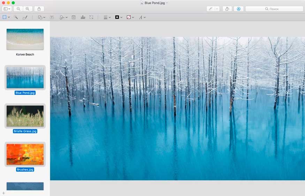Open the Blue Pond.jpg title dropdown
The image size is (305, 196).
click(167, 3)
